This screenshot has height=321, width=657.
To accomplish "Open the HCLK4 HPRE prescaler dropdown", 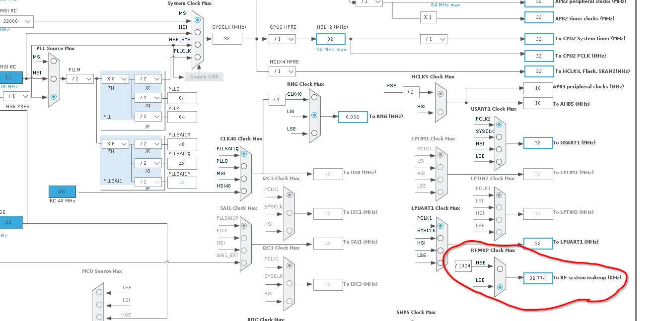I will 283,71.
